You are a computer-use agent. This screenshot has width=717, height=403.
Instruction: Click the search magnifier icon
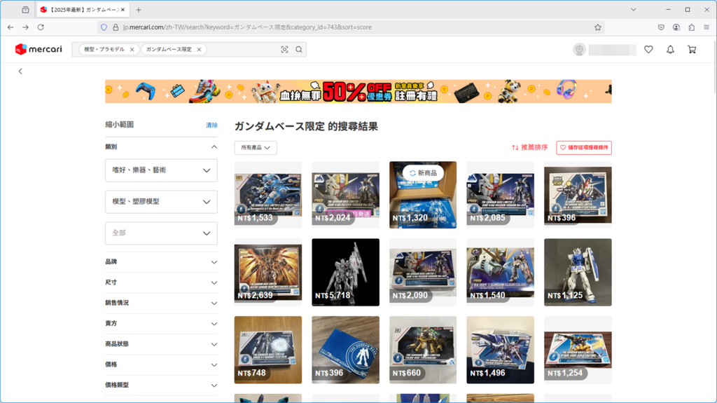(298, 50)
